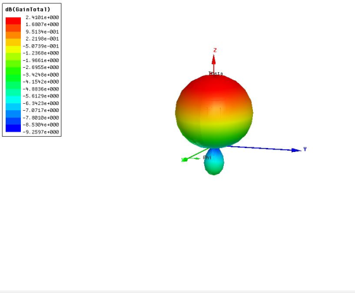Click the red Z axis label
This screenshot has width=355, height=293.
(215, 50)
